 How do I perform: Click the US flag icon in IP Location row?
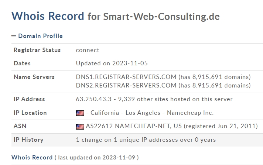pos(80,113)
